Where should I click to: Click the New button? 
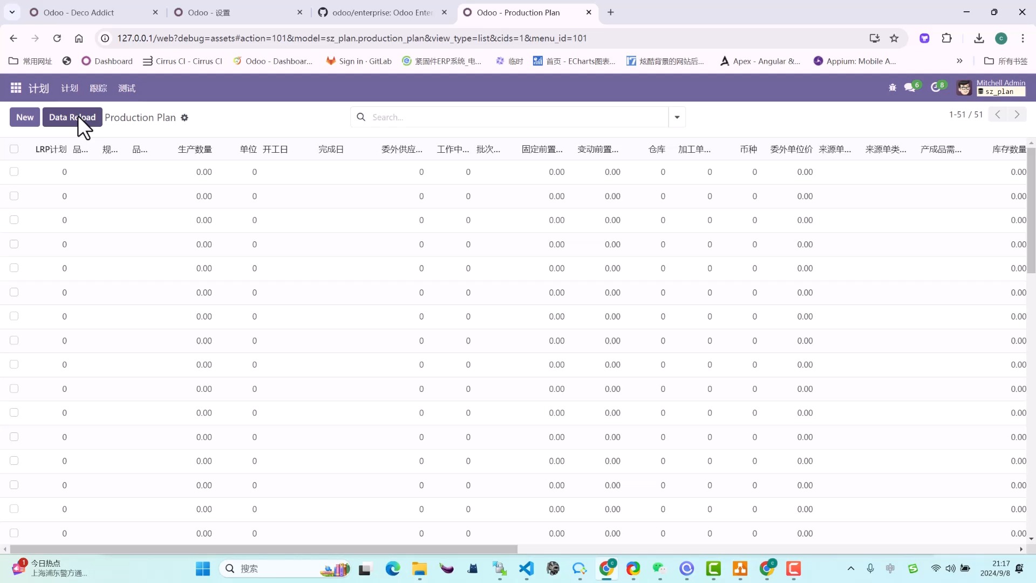click(24, 117)
